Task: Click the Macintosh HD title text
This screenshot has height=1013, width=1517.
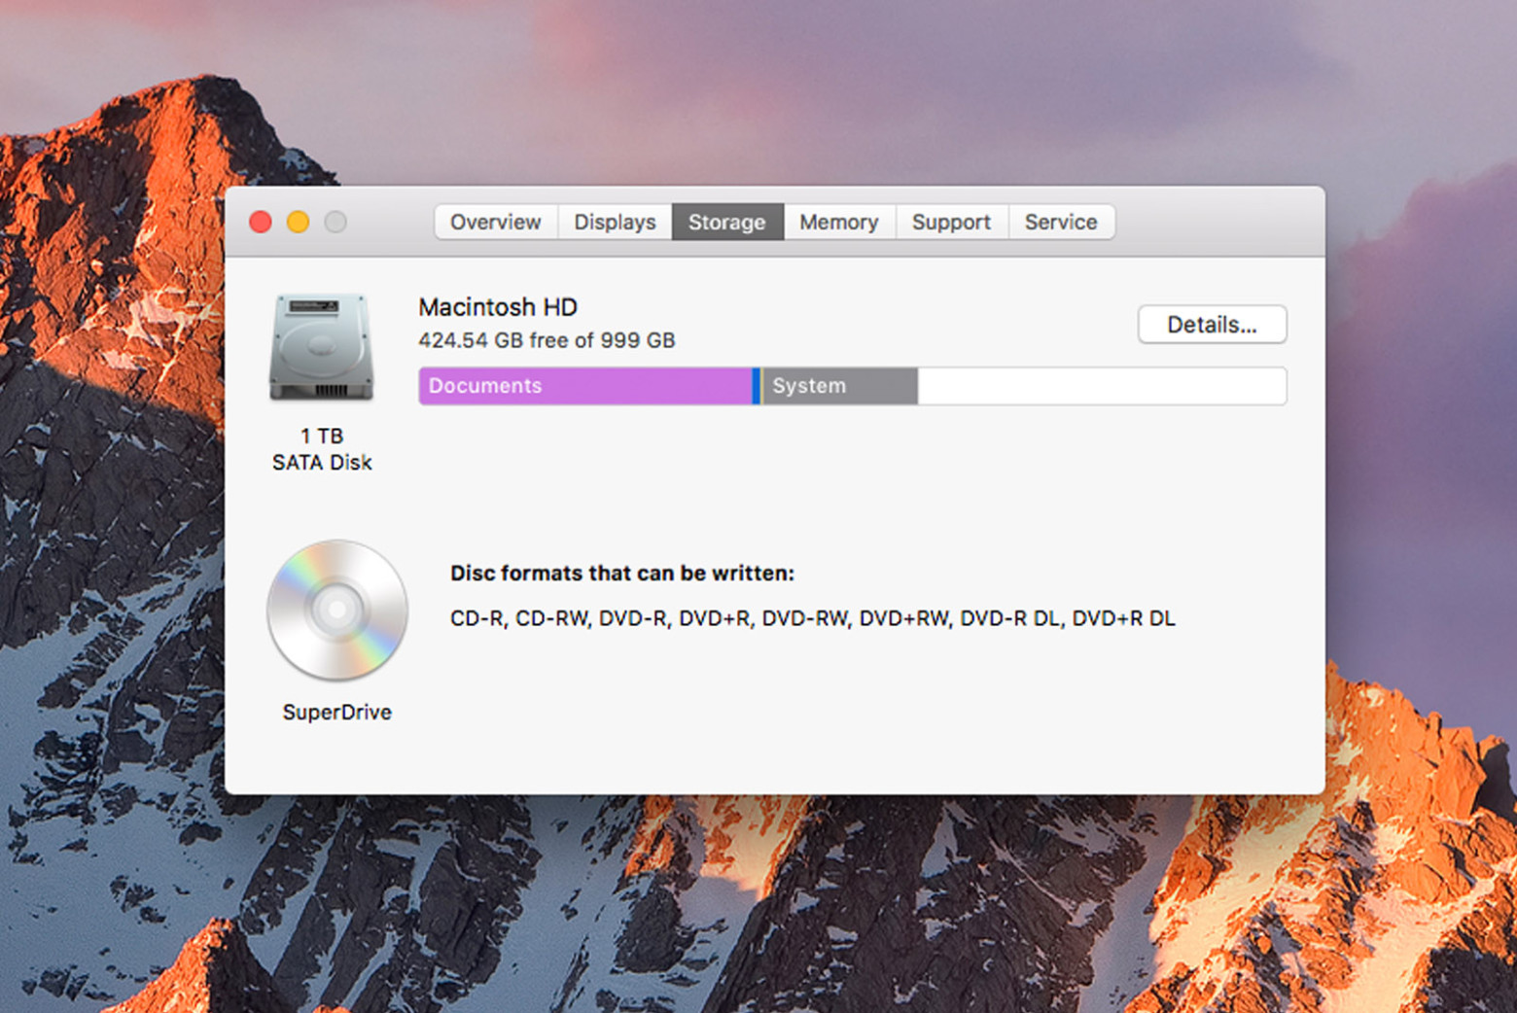Action: tap(497, 306)
